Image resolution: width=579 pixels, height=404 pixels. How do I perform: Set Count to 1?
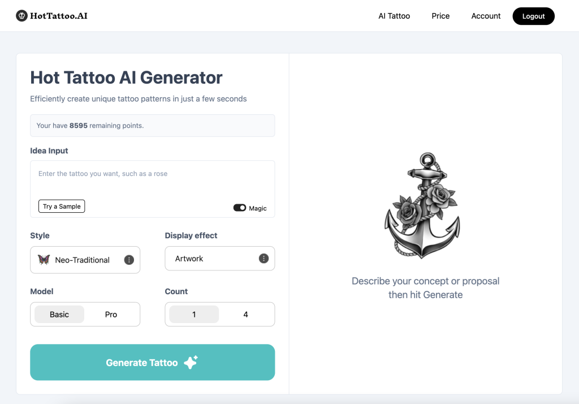[x=194, y=315]
